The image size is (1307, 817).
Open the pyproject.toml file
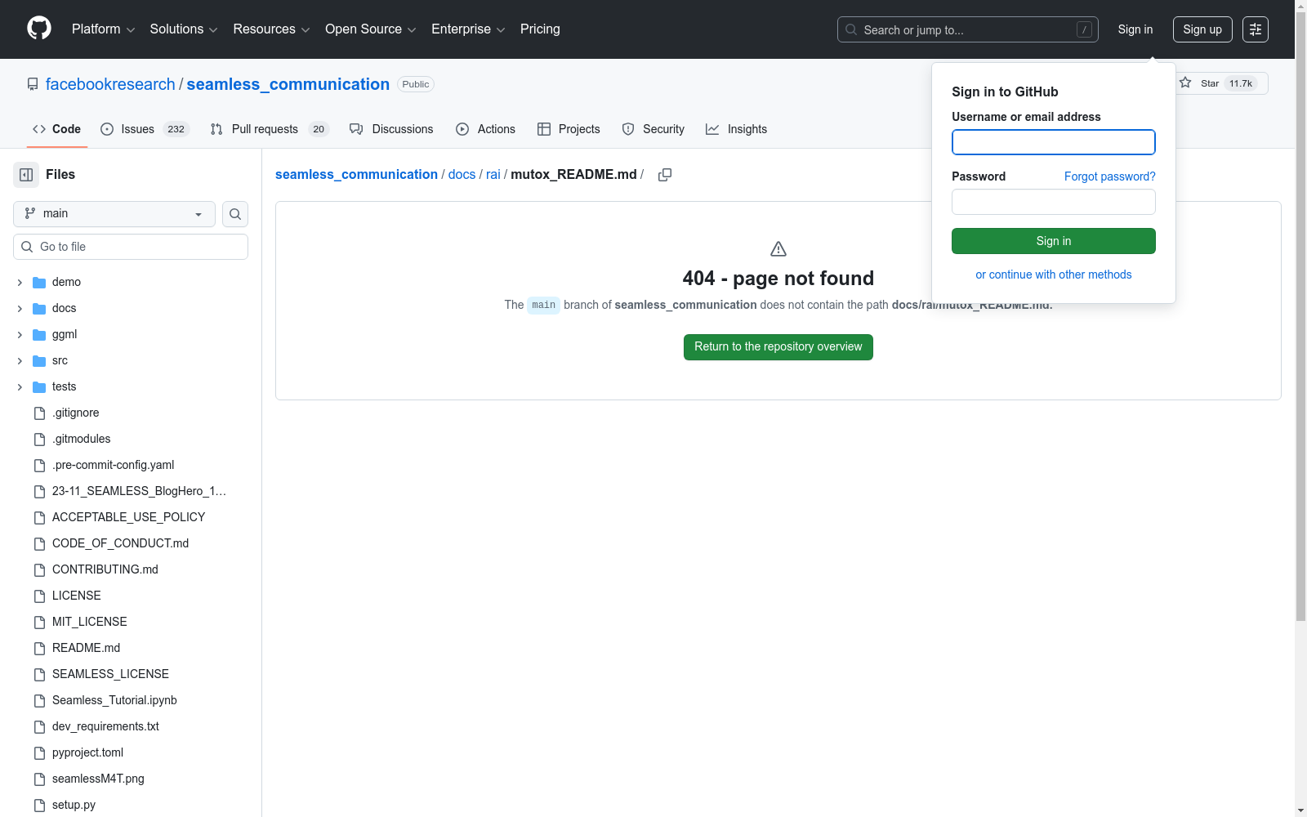pos(87,753)
